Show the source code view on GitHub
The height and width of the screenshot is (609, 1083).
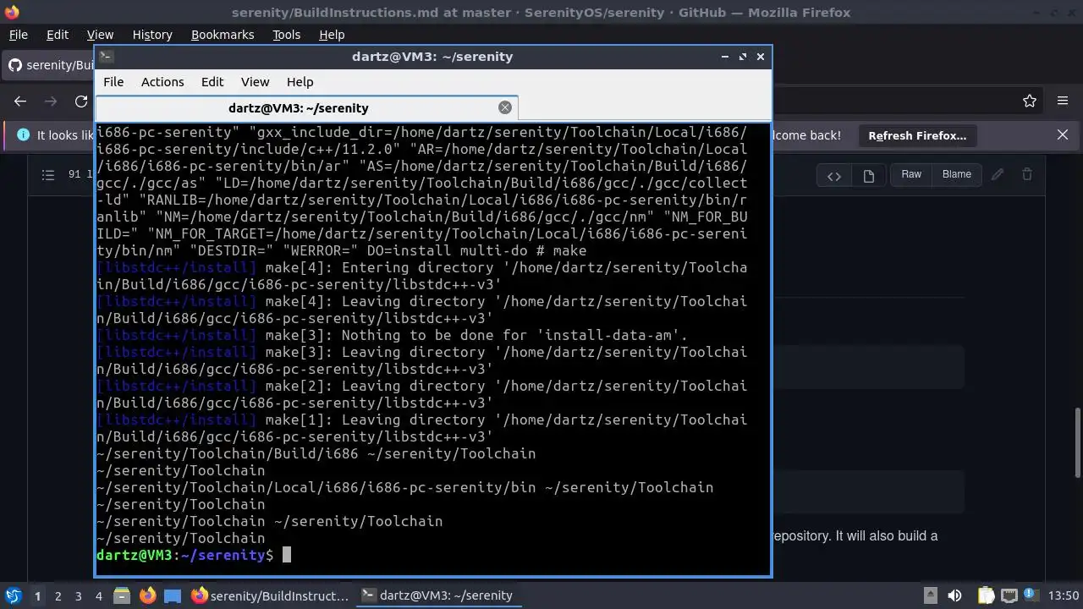(834, 175)
